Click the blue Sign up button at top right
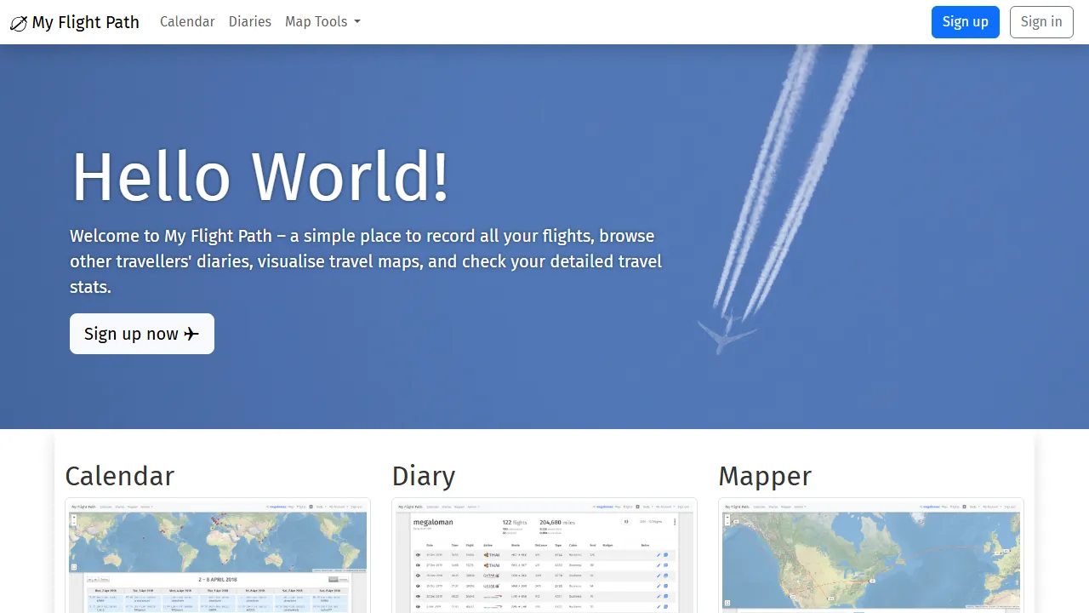1089x613 pixels. click(x=965, y=21)
